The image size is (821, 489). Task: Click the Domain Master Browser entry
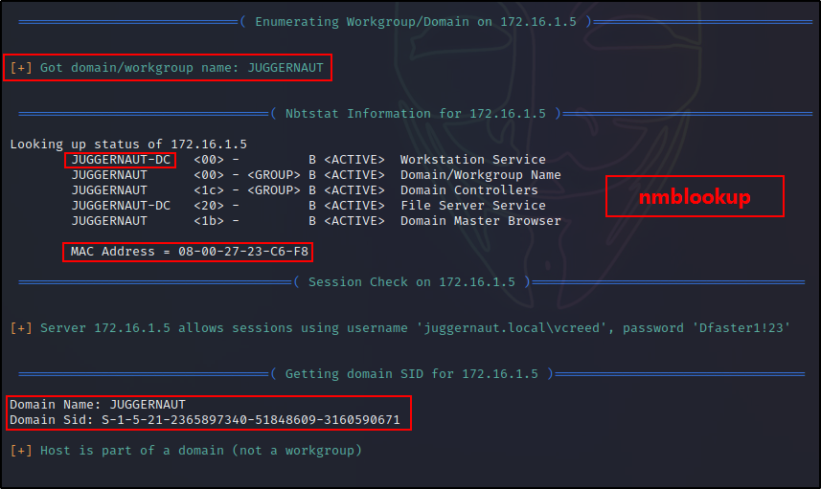tap(480, 221)
